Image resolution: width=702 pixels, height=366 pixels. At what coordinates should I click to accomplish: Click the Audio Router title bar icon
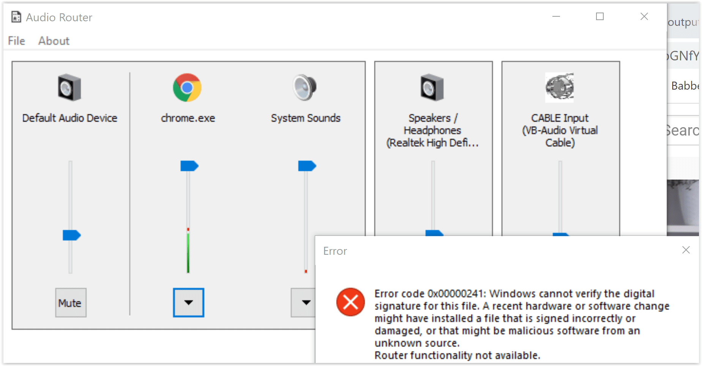pyautogui.click(x=15, y=17)
